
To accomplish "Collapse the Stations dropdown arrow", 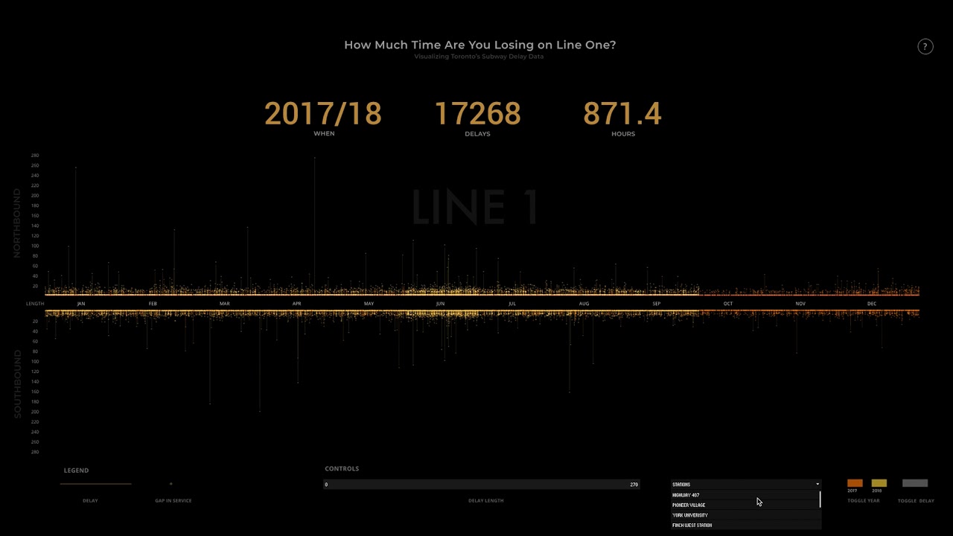I will pos(817,485).
